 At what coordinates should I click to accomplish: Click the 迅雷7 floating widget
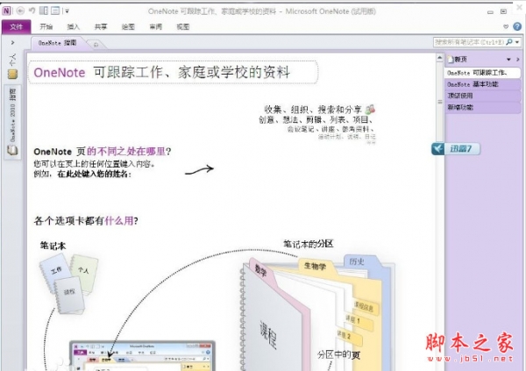(x=456, y=149)
